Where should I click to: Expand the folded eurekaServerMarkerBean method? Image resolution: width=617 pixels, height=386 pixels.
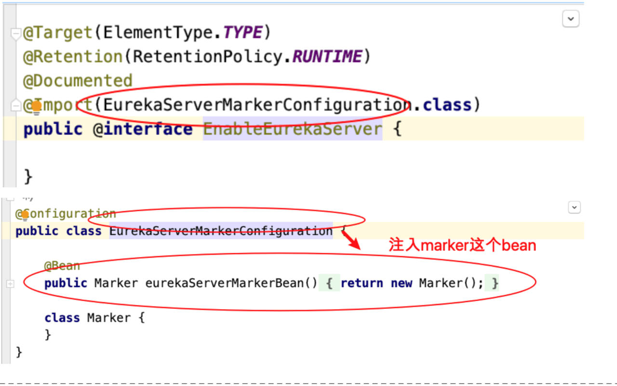pyautogui.click(x=10, y=284)
